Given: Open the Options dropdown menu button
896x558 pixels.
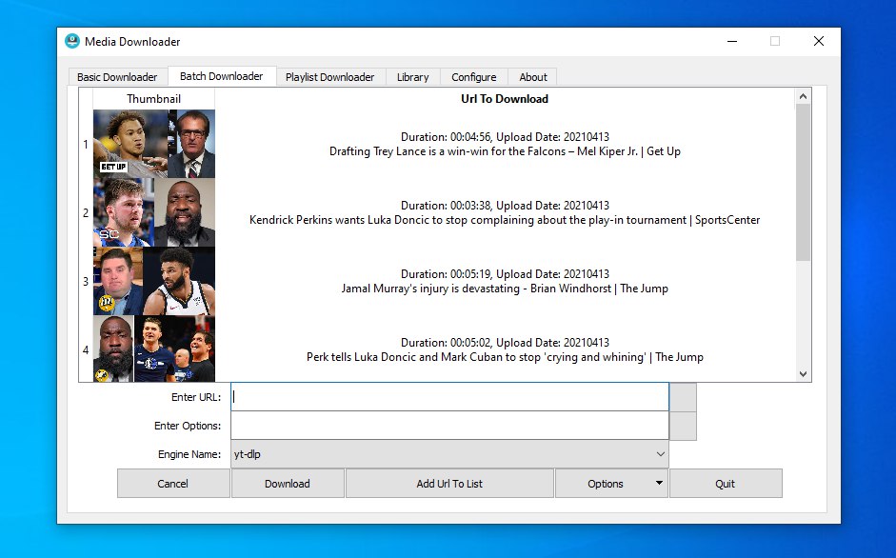Looking at the screenshot, I should pos(611,484).
